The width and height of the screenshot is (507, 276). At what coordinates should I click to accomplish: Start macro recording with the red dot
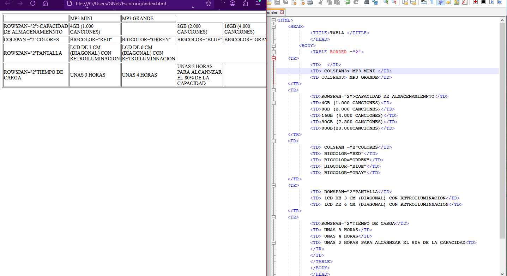(x=475, y=2)
